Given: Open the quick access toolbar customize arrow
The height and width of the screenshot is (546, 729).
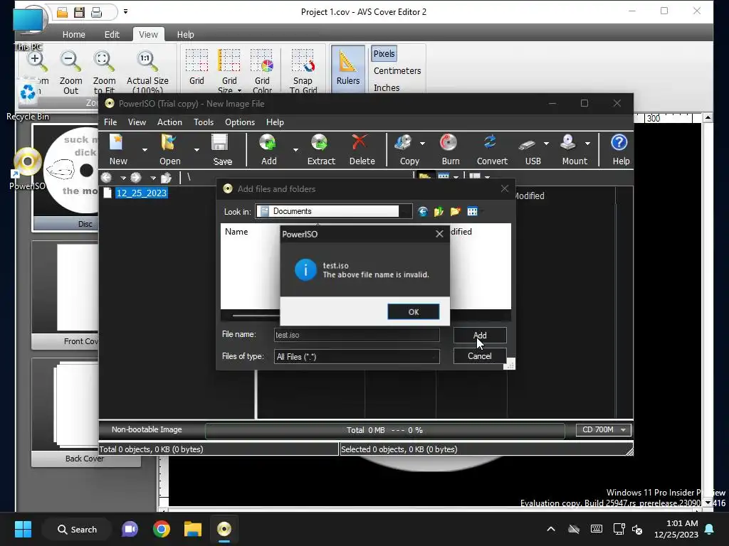Looking at the screenshot, I should pyautogui.click(x=125, y=11).
